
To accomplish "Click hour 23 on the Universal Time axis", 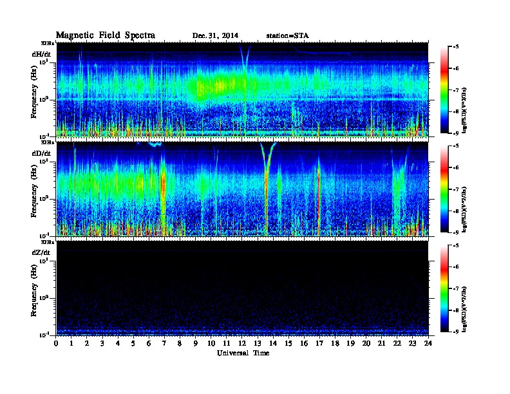I will pyautogui.click(x=413, y=343).
